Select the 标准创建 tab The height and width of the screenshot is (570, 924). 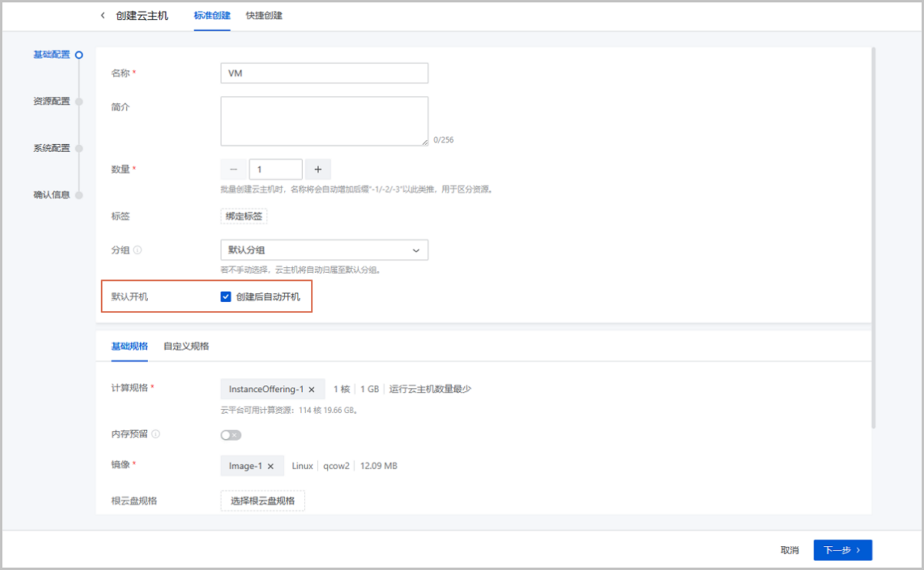click(212, 15)
